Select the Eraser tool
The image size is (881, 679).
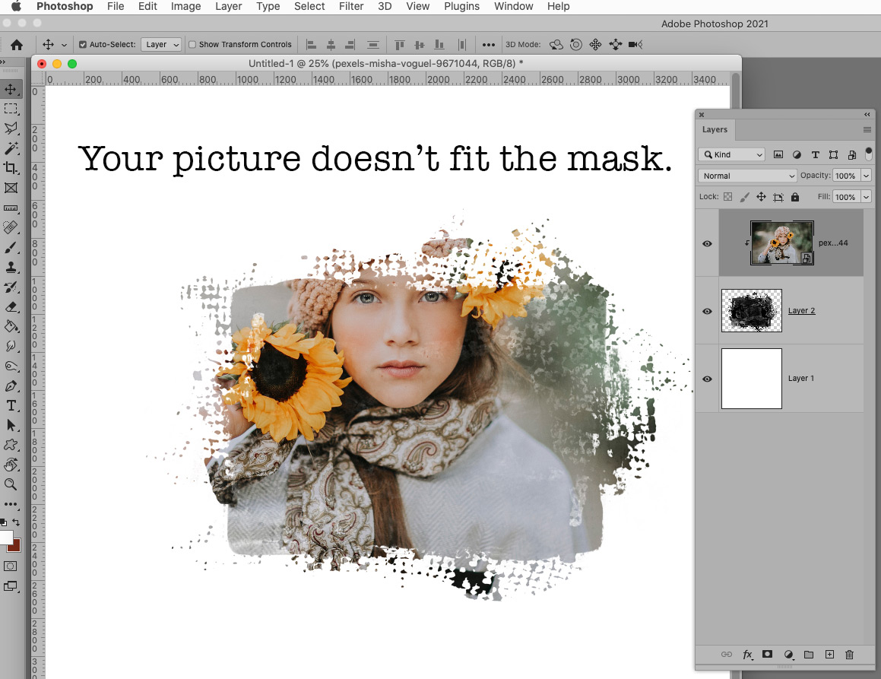coord(11,307)
